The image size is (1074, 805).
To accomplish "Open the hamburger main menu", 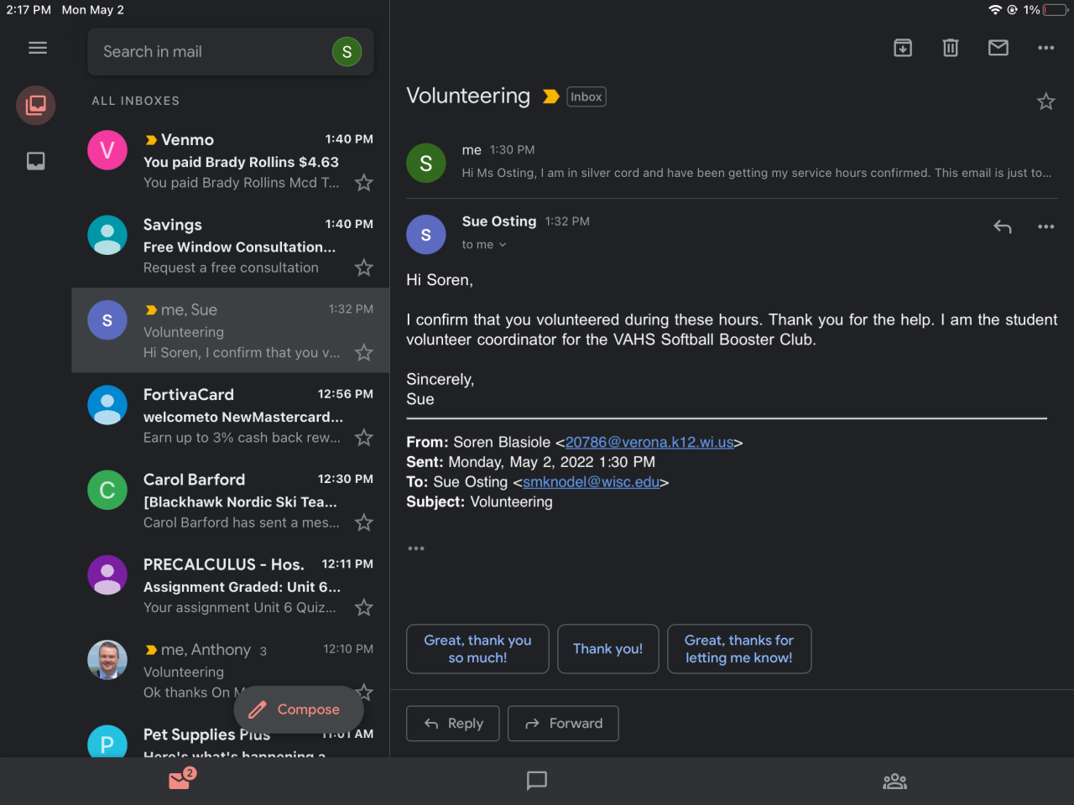I will pos(38,48).
